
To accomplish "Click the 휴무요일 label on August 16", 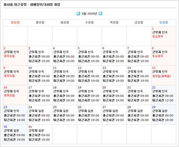I will coord(9,95).
